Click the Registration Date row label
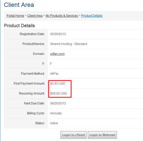 coord(32,34)
